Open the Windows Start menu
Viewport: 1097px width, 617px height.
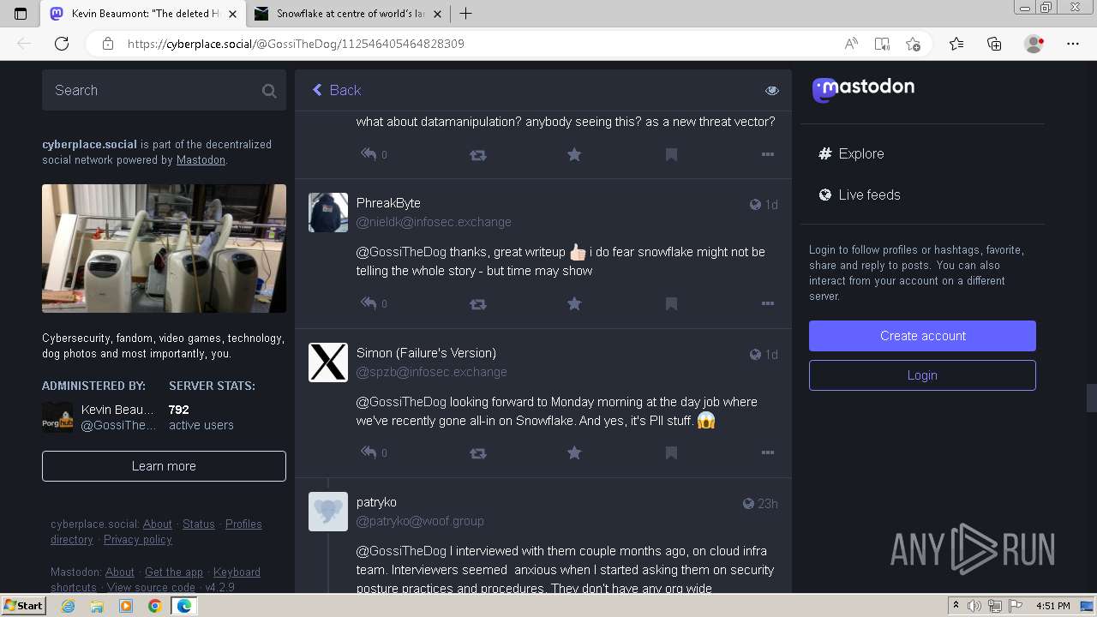[x=23, y=605]
